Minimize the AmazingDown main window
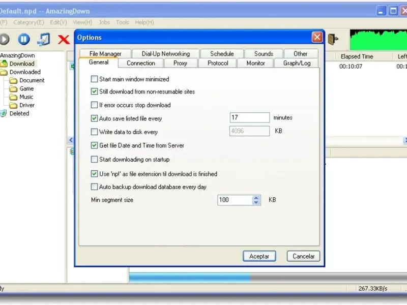 (381, 11)
